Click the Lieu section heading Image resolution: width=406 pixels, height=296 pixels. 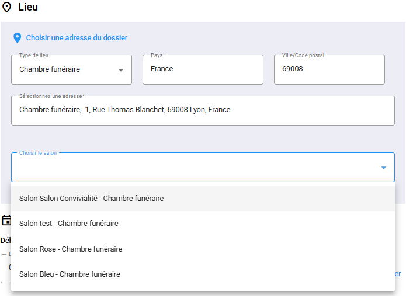28,7
